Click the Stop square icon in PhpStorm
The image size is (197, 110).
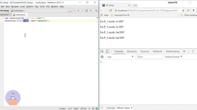tap(91, 11)
